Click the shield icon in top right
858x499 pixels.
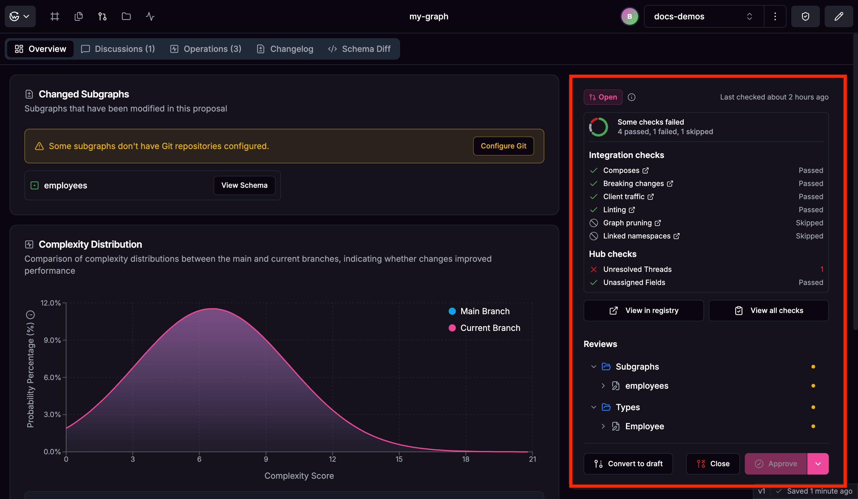[x=805, y=16]
